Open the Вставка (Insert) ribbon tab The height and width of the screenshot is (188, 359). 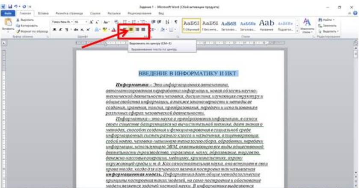(x=43, y=14)
